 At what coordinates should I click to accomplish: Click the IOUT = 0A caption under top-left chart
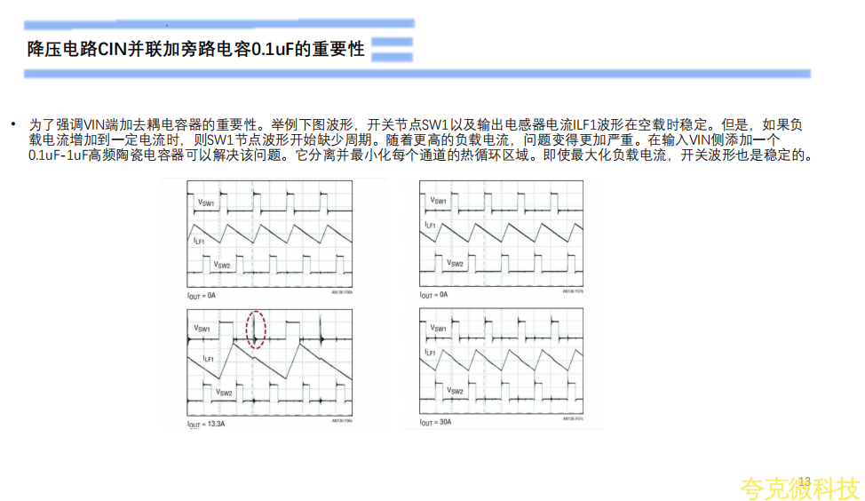click(203, 294)
